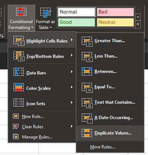Screen dimensions: 148x155
Task: Click the New Rule icon
Action: [16, 116]
